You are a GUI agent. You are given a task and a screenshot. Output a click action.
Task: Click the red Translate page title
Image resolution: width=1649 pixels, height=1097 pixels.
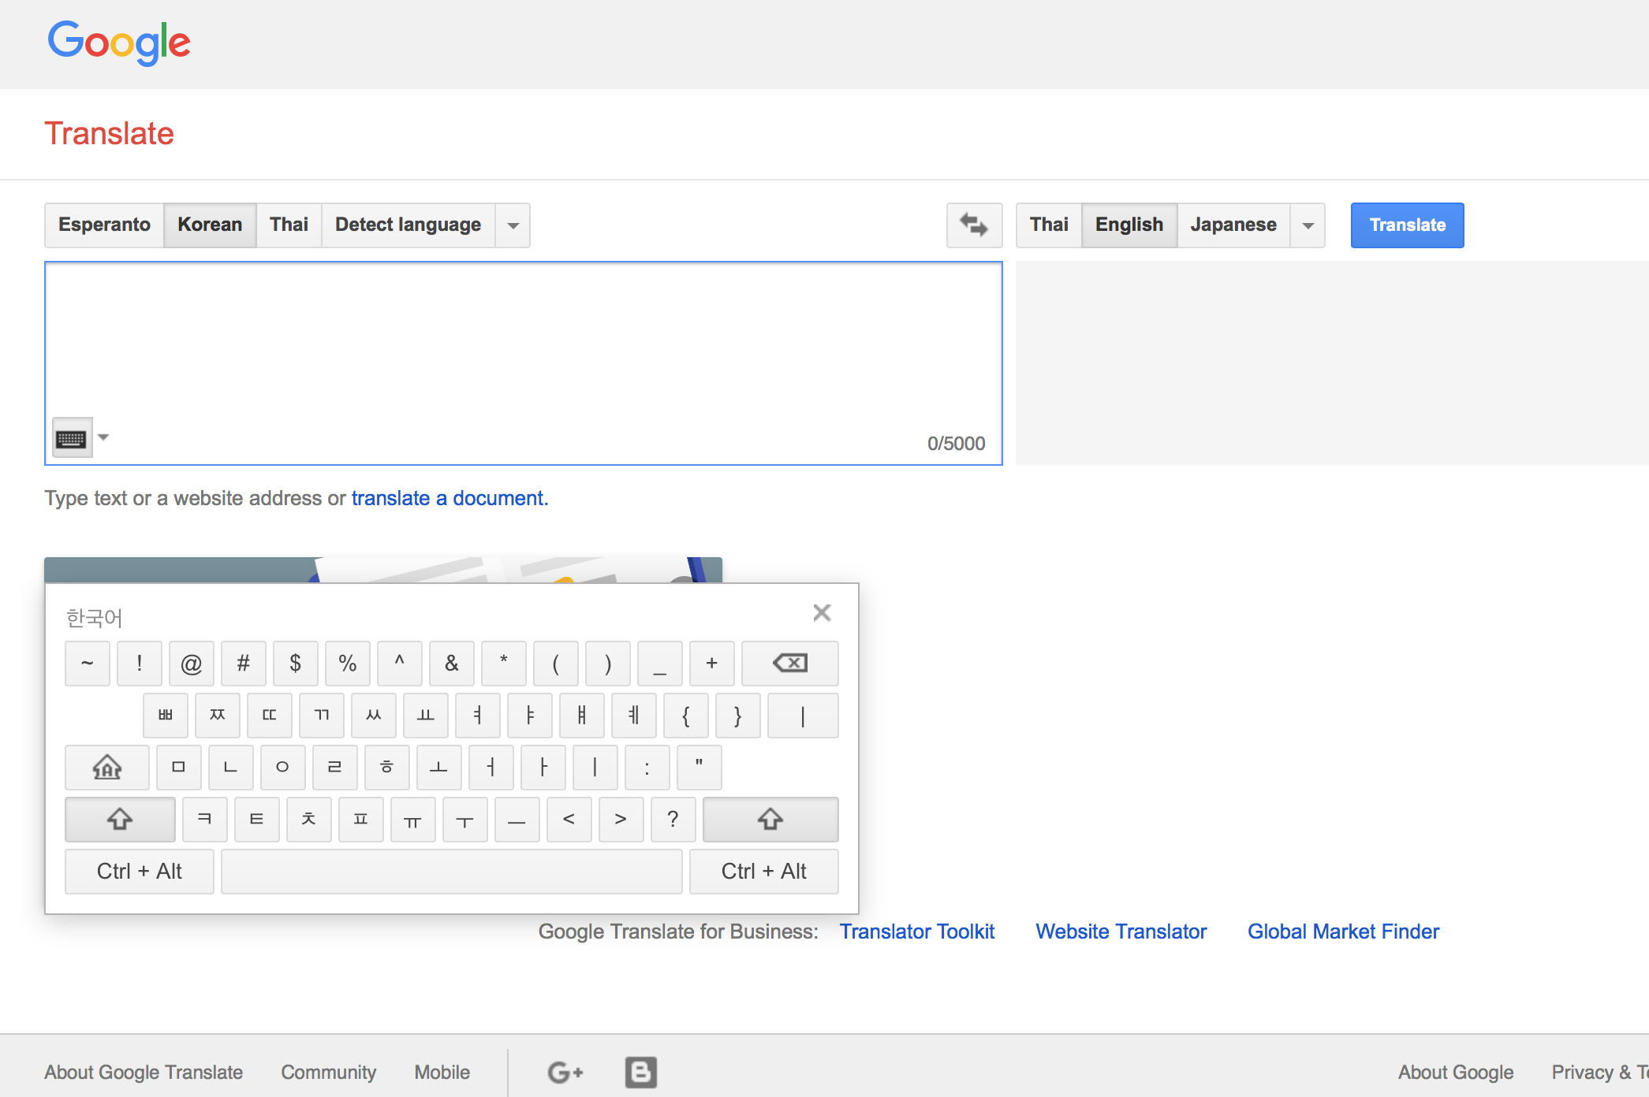(109, 133)
